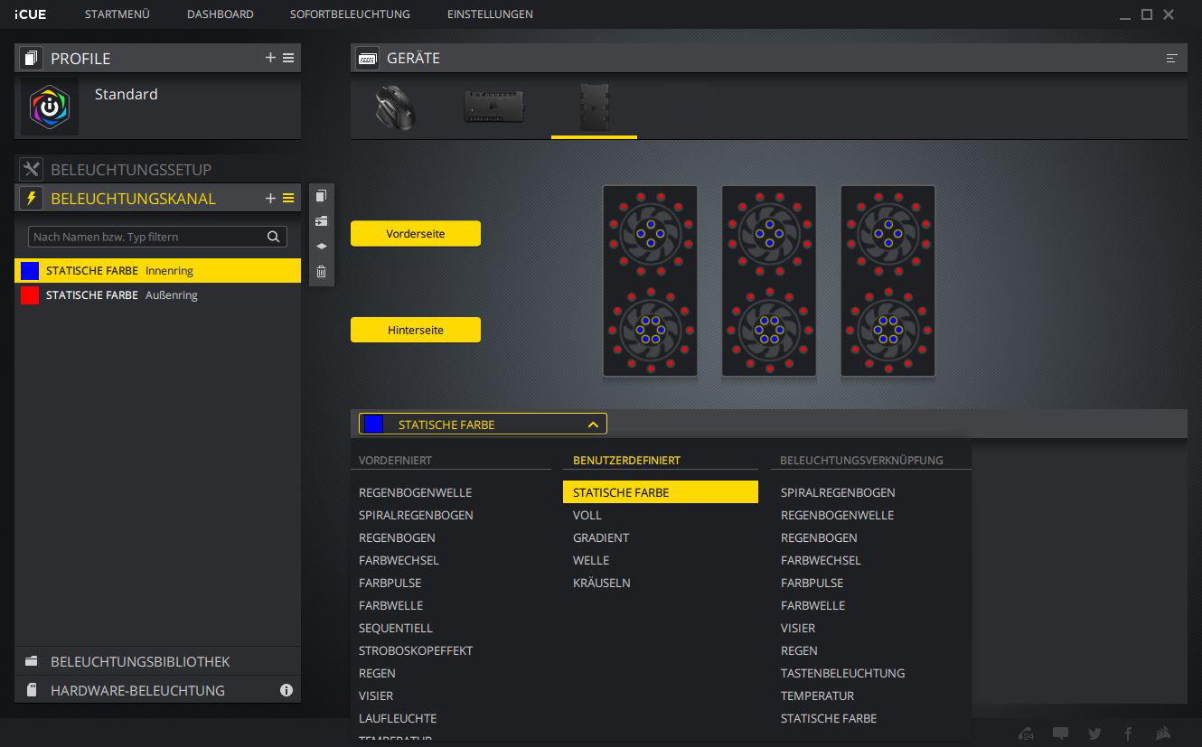Open the Einstellungen menu

[x=490, y=14]
